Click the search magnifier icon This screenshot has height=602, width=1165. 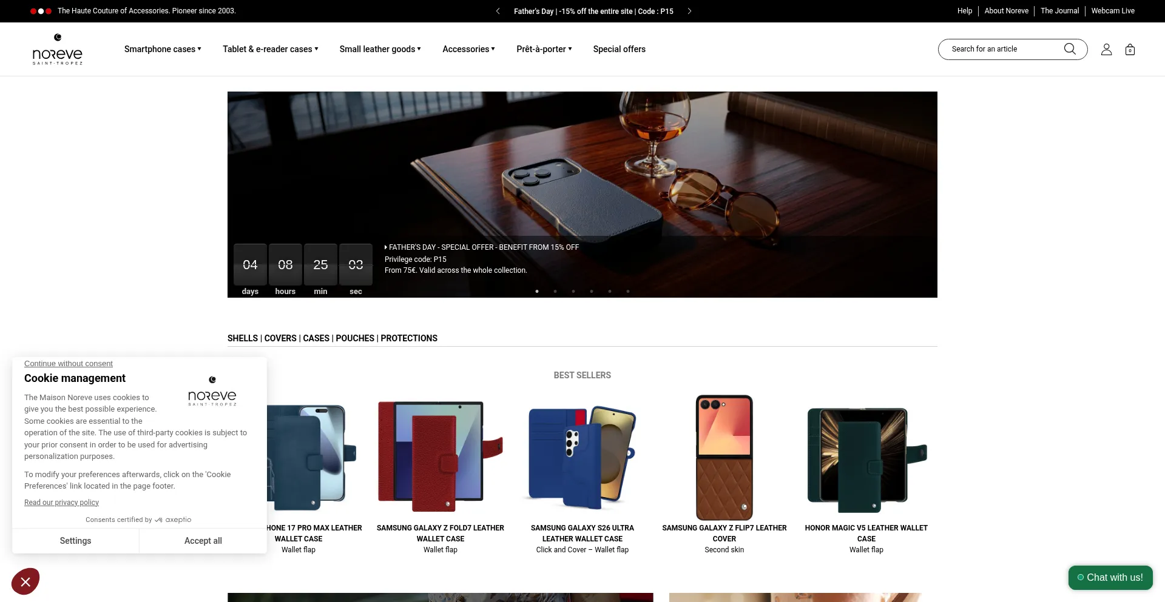tap(1070, 49)
